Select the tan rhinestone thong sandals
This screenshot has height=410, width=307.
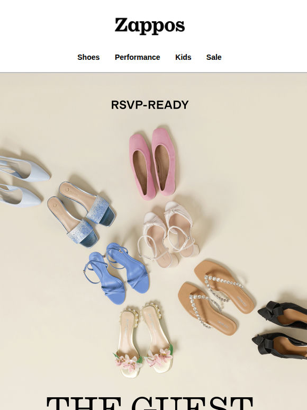tap(216, 298)
